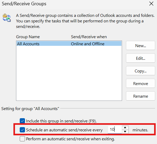Increase minutes with the up spinner arrow

click(125, 128)
